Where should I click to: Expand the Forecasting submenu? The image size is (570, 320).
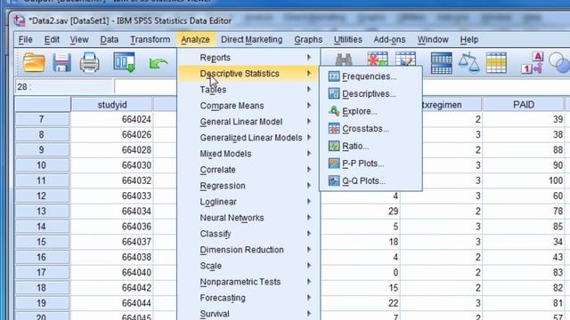click(249, 298)
